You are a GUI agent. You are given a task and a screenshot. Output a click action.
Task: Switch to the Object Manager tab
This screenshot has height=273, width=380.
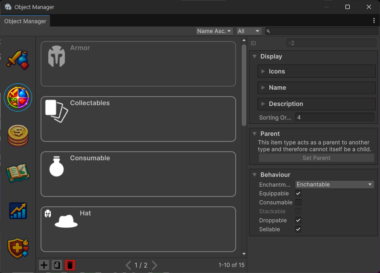pyautogui.click(x=25, y=21)
